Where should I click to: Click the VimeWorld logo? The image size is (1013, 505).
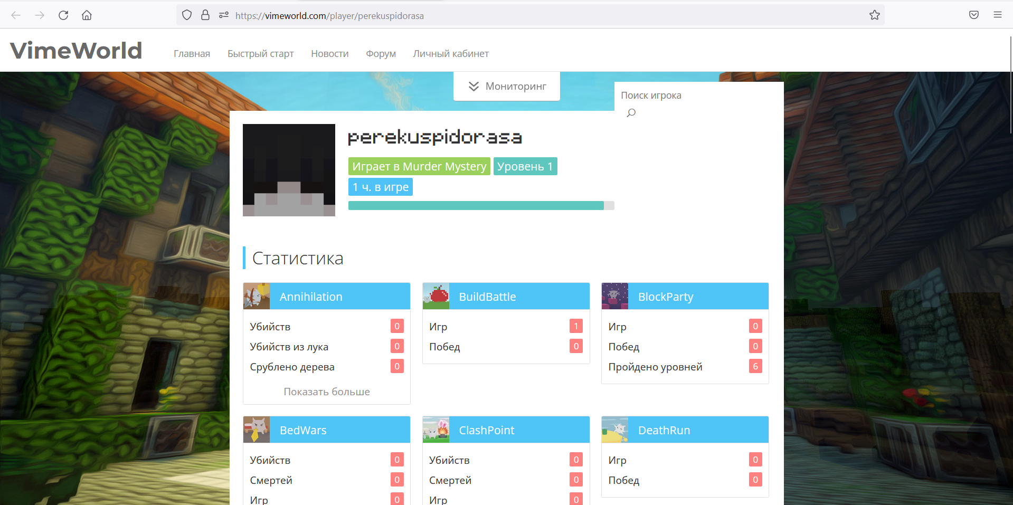pos(76,51)
